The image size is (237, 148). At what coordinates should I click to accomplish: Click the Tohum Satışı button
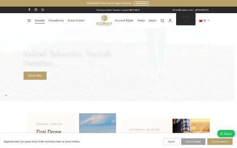35,76
